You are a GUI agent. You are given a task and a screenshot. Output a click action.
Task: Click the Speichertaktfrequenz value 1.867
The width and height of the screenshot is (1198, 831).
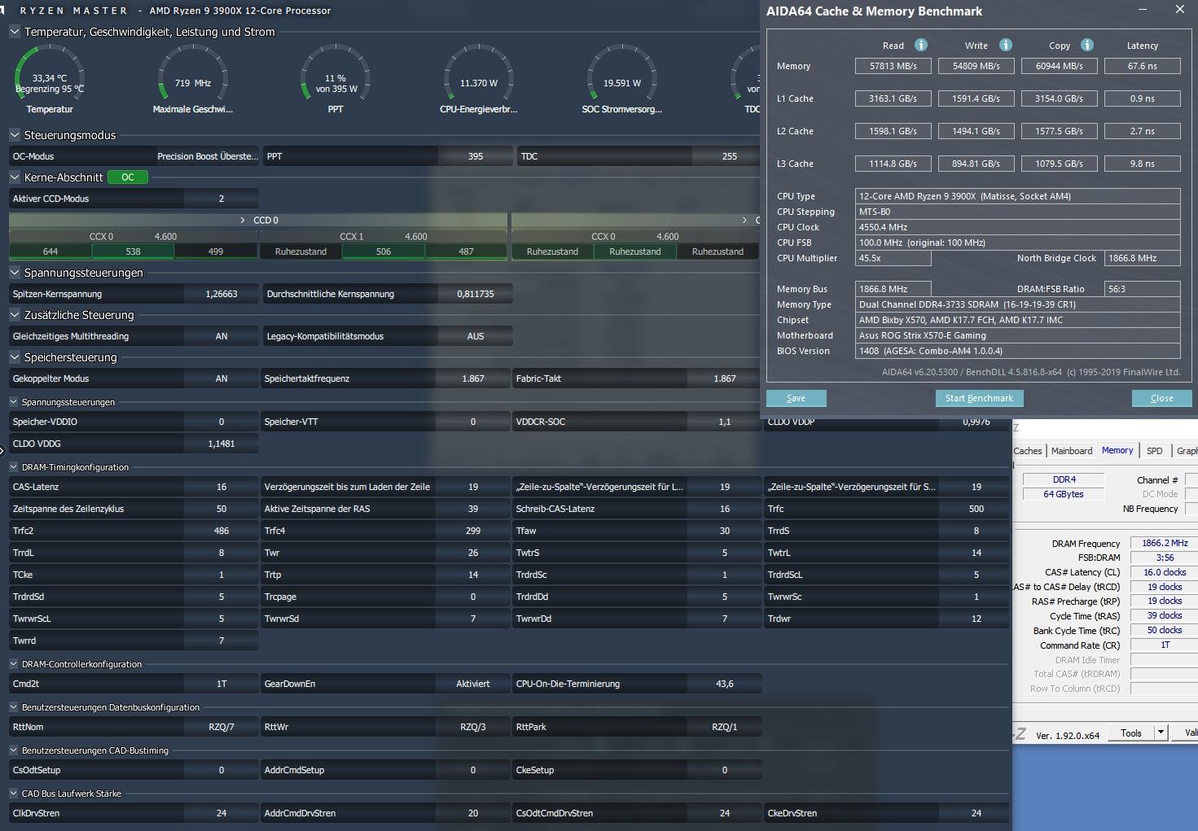click(473, 378)
